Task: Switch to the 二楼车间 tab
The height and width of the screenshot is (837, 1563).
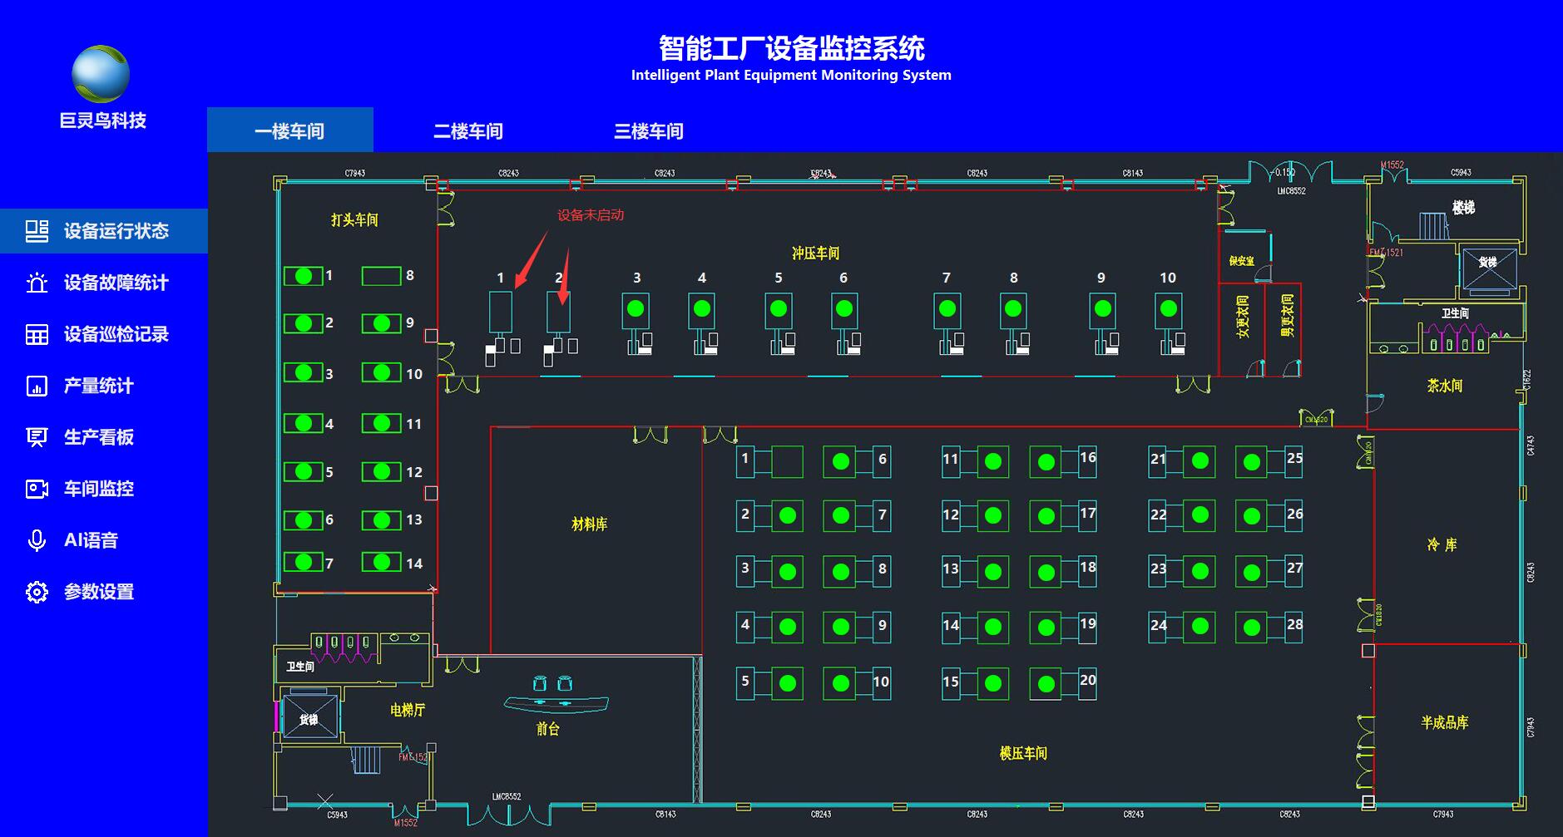Action: click(468, 130)
